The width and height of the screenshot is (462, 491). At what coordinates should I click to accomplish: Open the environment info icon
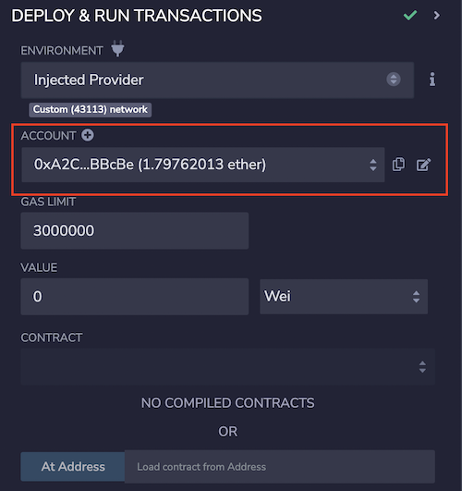[x=432, y=80]
